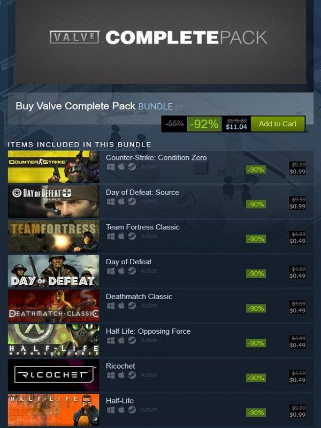Click the Steam icon under Team Fortress Classic
321x428 pixels.
click(132, 236)
